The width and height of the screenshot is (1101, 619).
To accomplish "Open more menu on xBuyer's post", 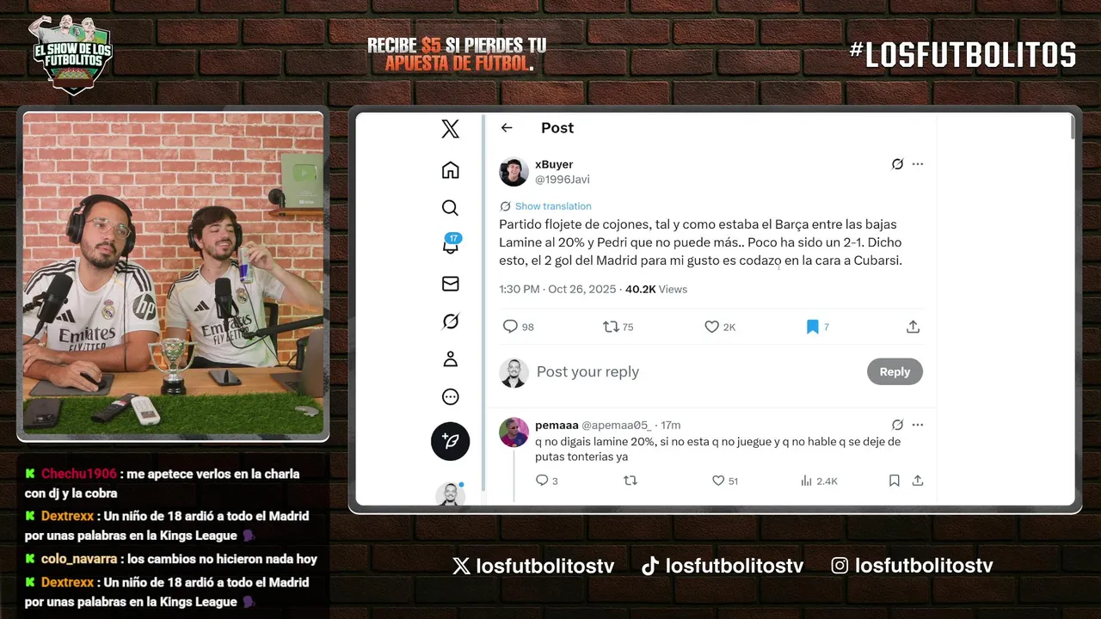I will pos(918,163).
